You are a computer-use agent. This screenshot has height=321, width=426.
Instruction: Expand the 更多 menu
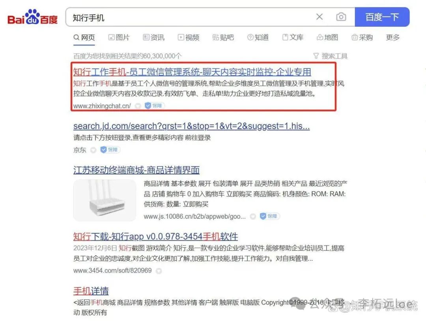click(393, 37)
